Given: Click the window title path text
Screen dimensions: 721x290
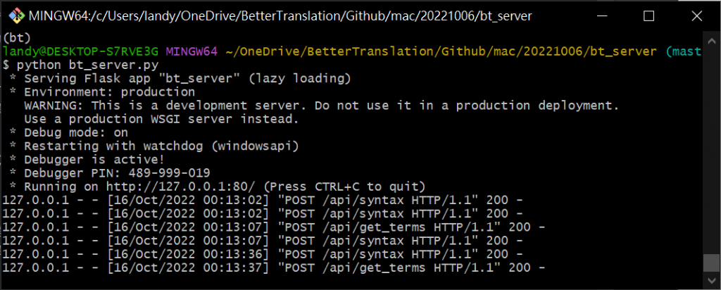Looking at the screenshot, I should pos(280,16).
